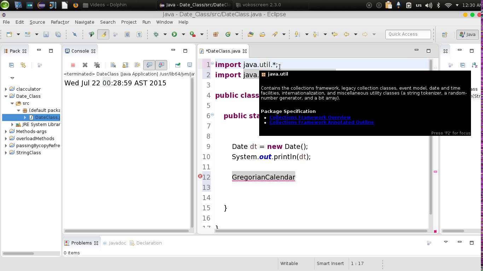Click Collapse All in Package Explorer
Image resolution: width=483 pixels, height=271 pixels.
(x=12, y=65)
